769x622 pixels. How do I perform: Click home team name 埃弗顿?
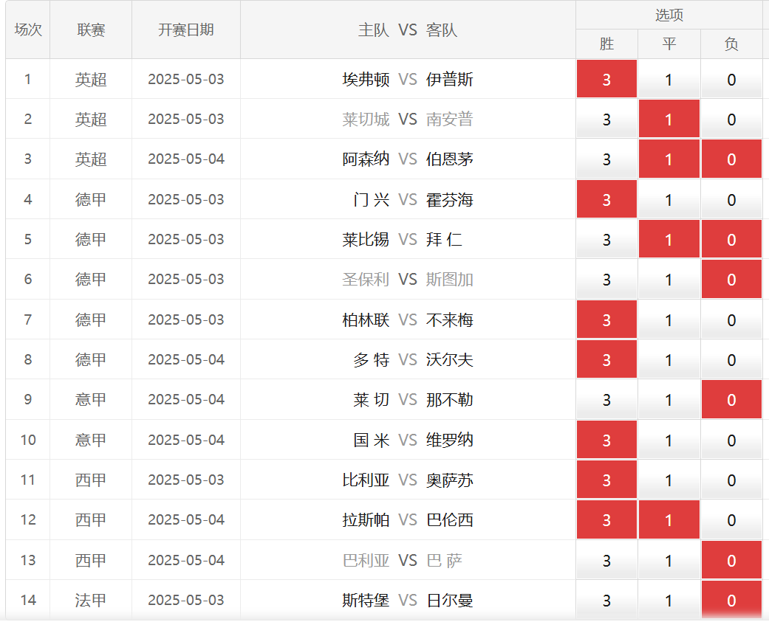coord(366,80)
